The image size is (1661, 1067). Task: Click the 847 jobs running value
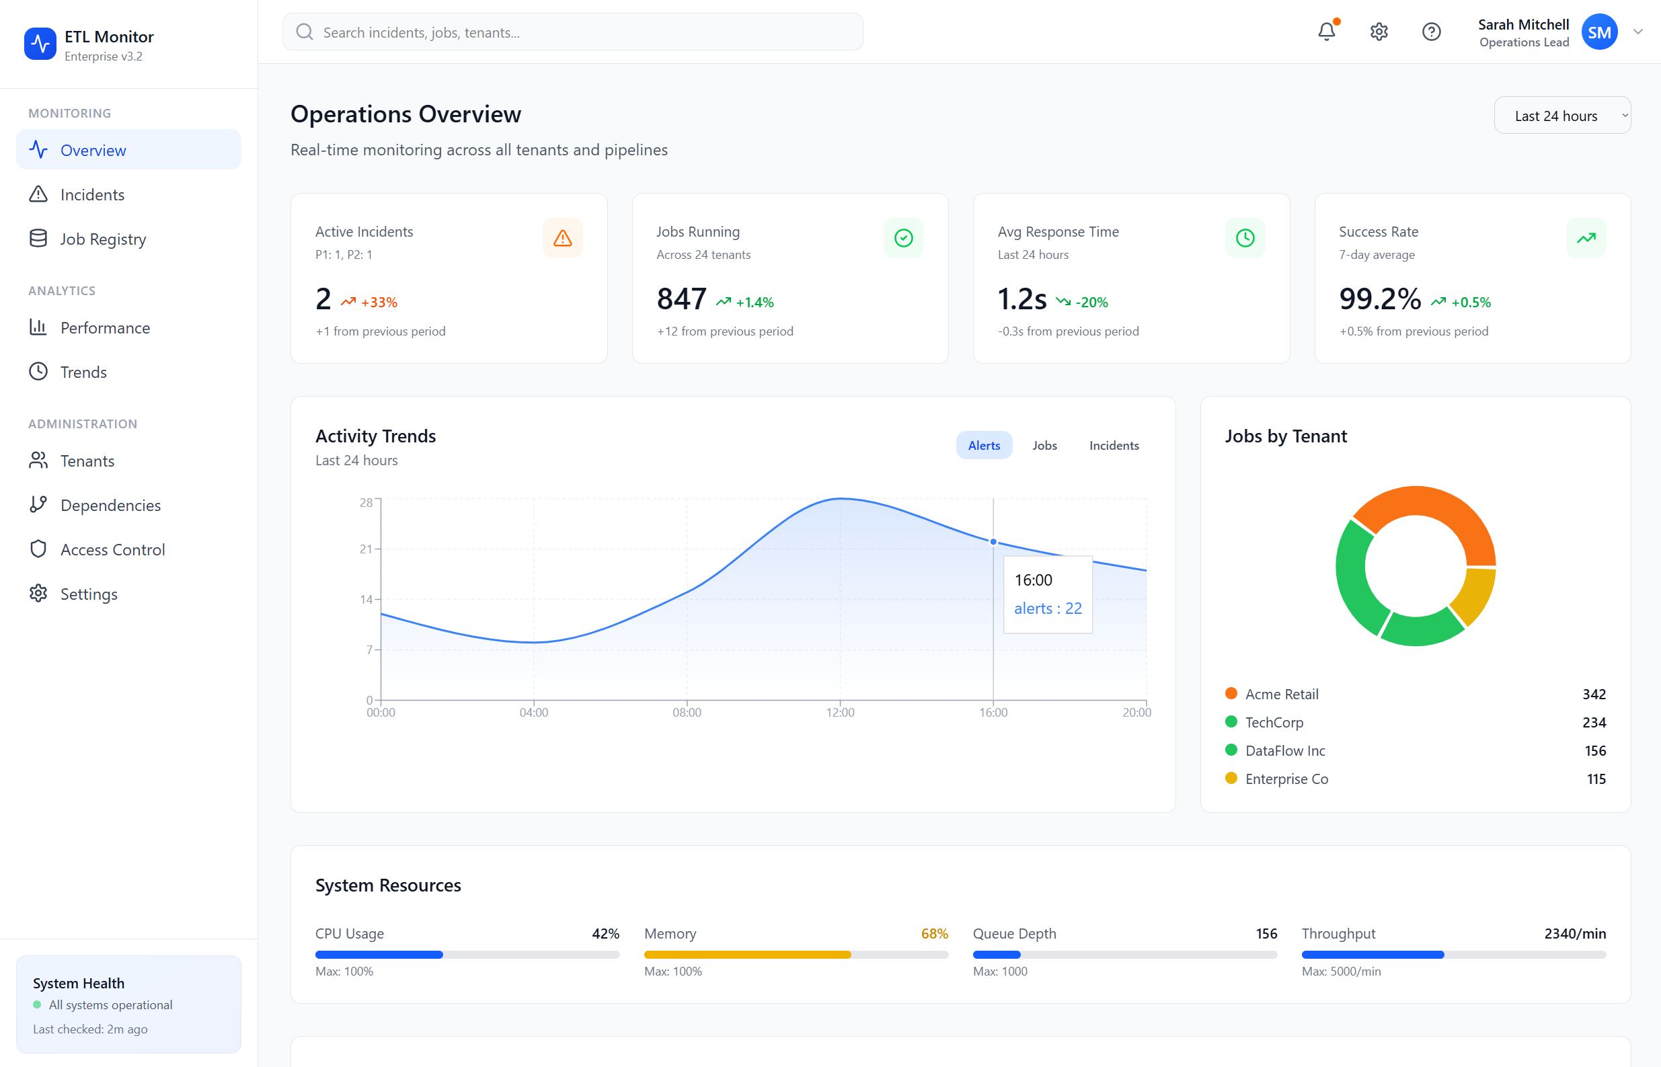[x=681, y=299]
